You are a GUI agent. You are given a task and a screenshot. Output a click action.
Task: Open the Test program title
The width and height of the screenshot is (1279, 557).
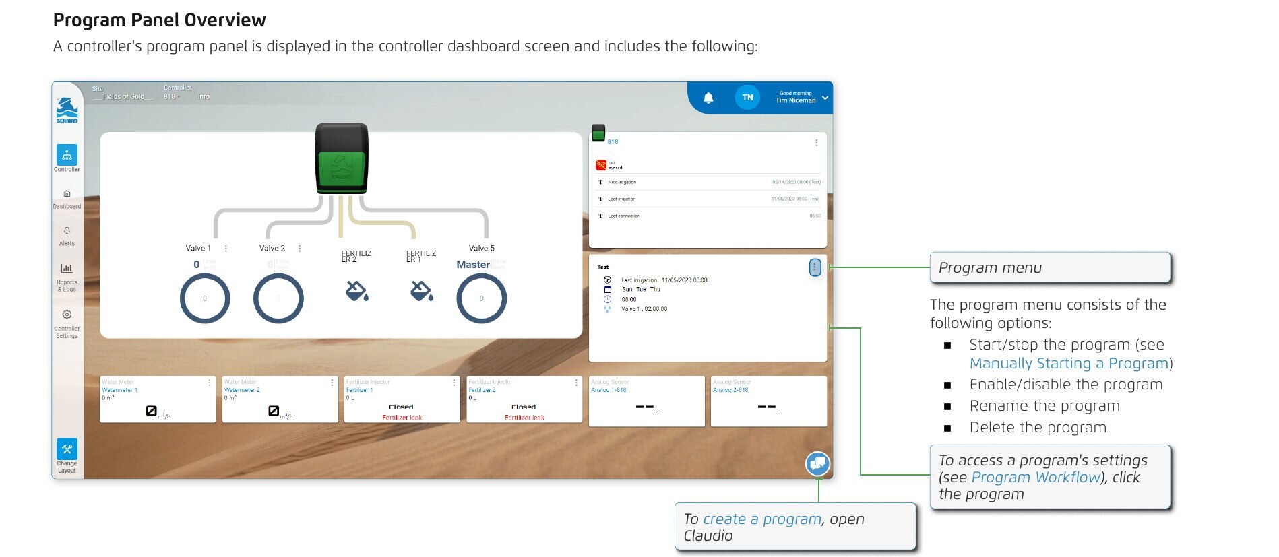coord(603,267)
